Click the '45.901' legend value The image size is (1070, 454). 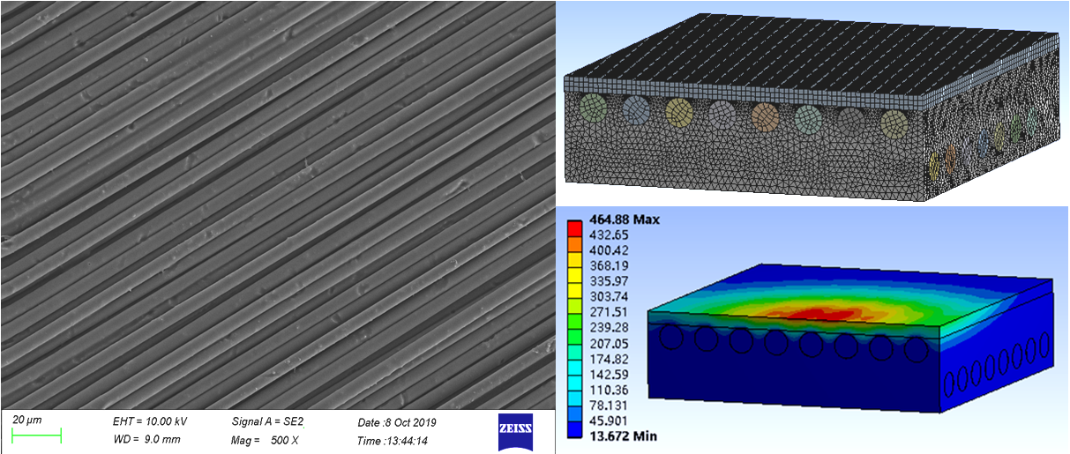[x=609, y=421]
